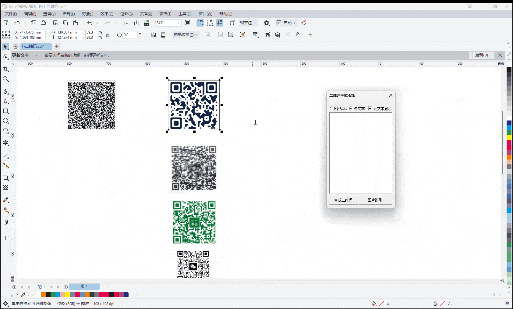
Task: Select the Pick tool in toolbox
Action: (x=5, y=47)
